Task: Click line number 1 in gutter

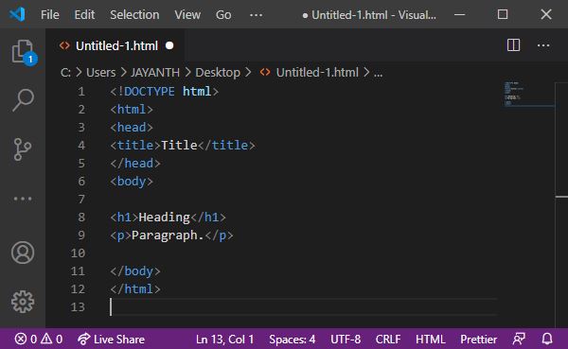Action: tap(81, 91)
